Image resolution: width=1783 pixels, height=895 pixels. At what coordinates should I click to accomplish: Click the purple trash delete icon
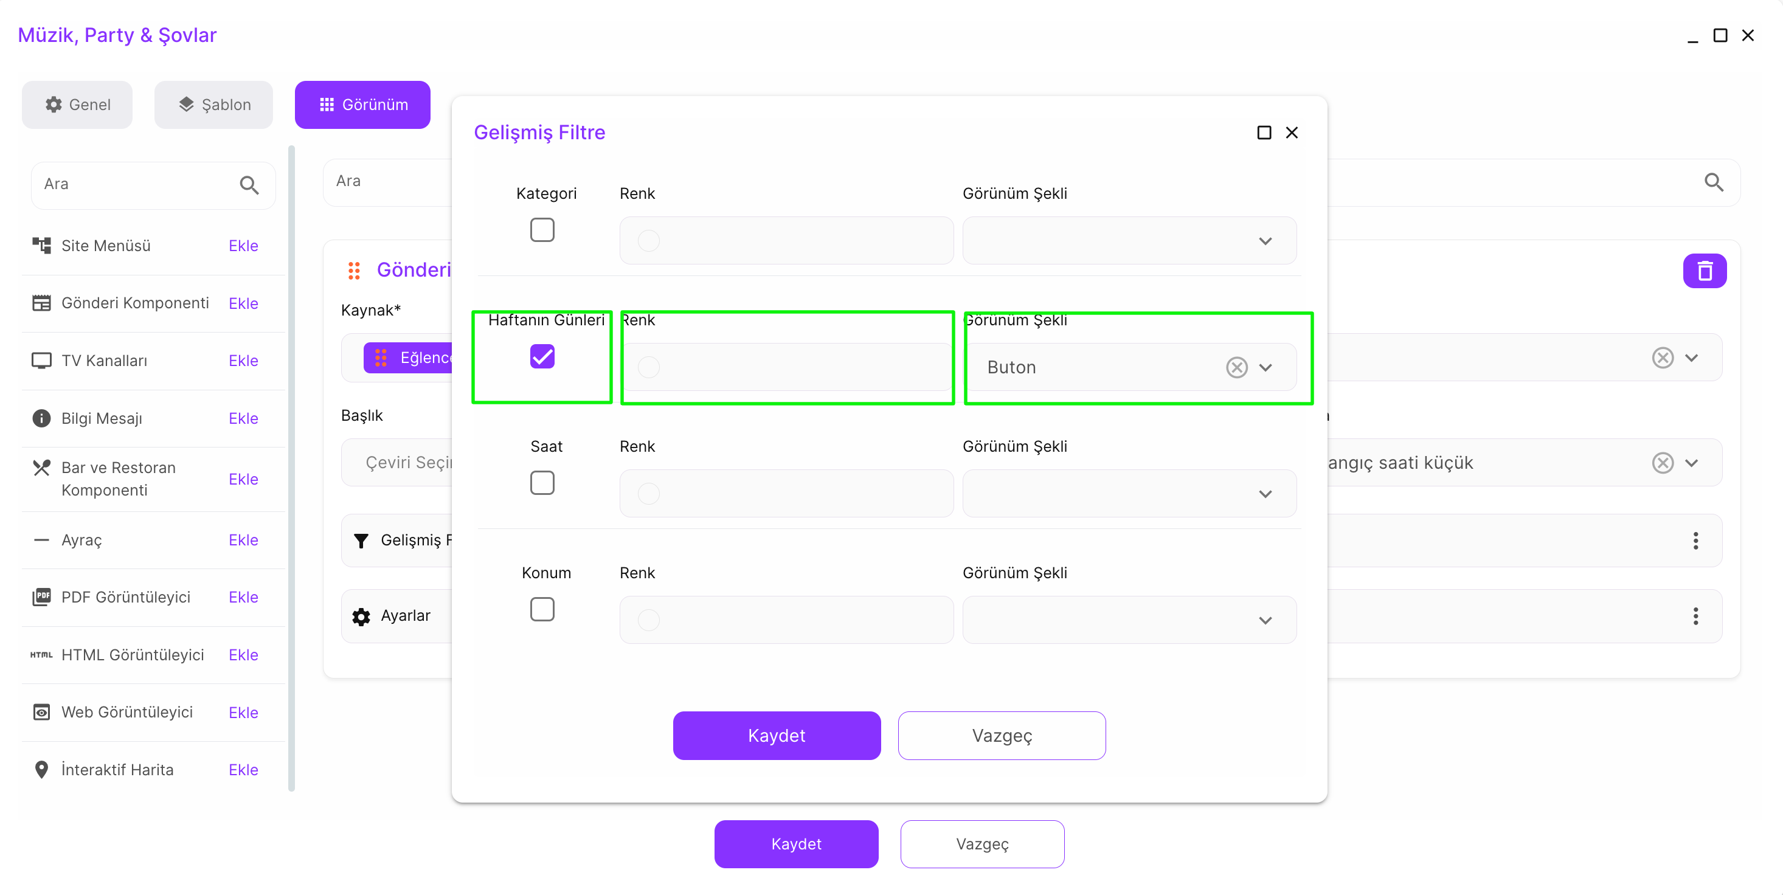1704,271
